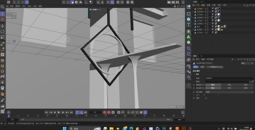Screen dimensions: 255x130
Task: Jump to the start of animation
Action: click(46, 112)
